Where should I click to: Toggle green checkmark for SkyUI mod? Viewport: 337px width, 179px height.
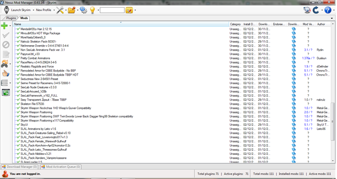coord(18,124)
